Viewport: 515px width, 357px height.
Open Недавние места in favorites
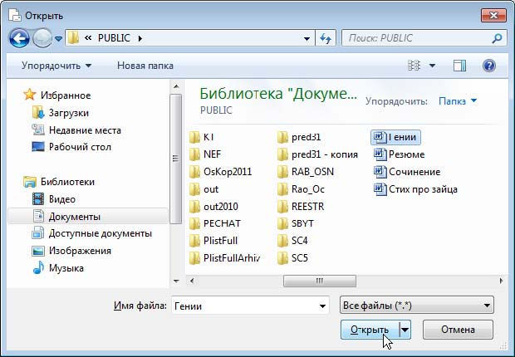pos(76,130)
